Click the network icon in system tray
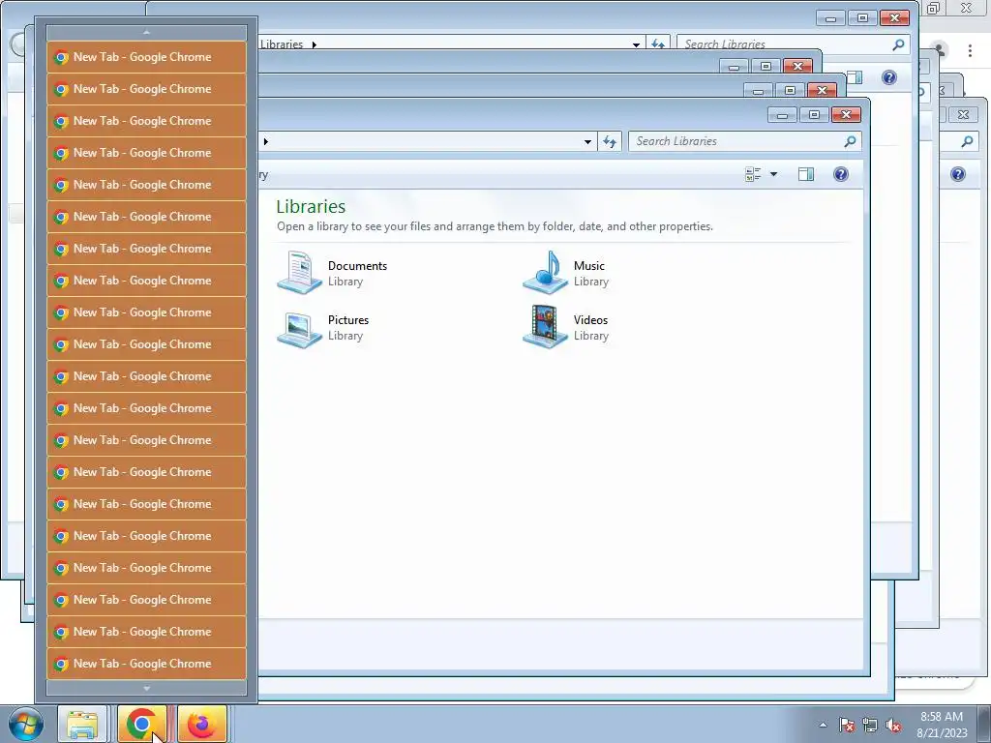The width and height of the screenshot is (991, 743). (x=870, y=725)
